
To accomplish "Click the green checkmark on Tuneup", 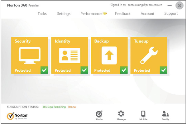I will pyautogui.click(x=164, y=70).
